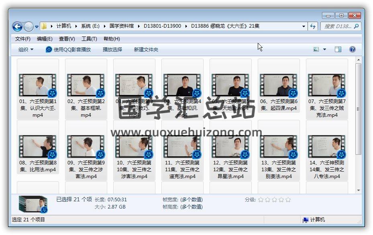Image resolution: width=373 pixels, height=235 pixels.
Task: Set rating to three stars
Action: point(274,200)
